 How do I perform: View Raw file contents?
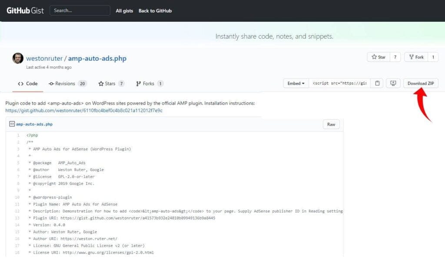pyautogui.click(x=331, y=124)
